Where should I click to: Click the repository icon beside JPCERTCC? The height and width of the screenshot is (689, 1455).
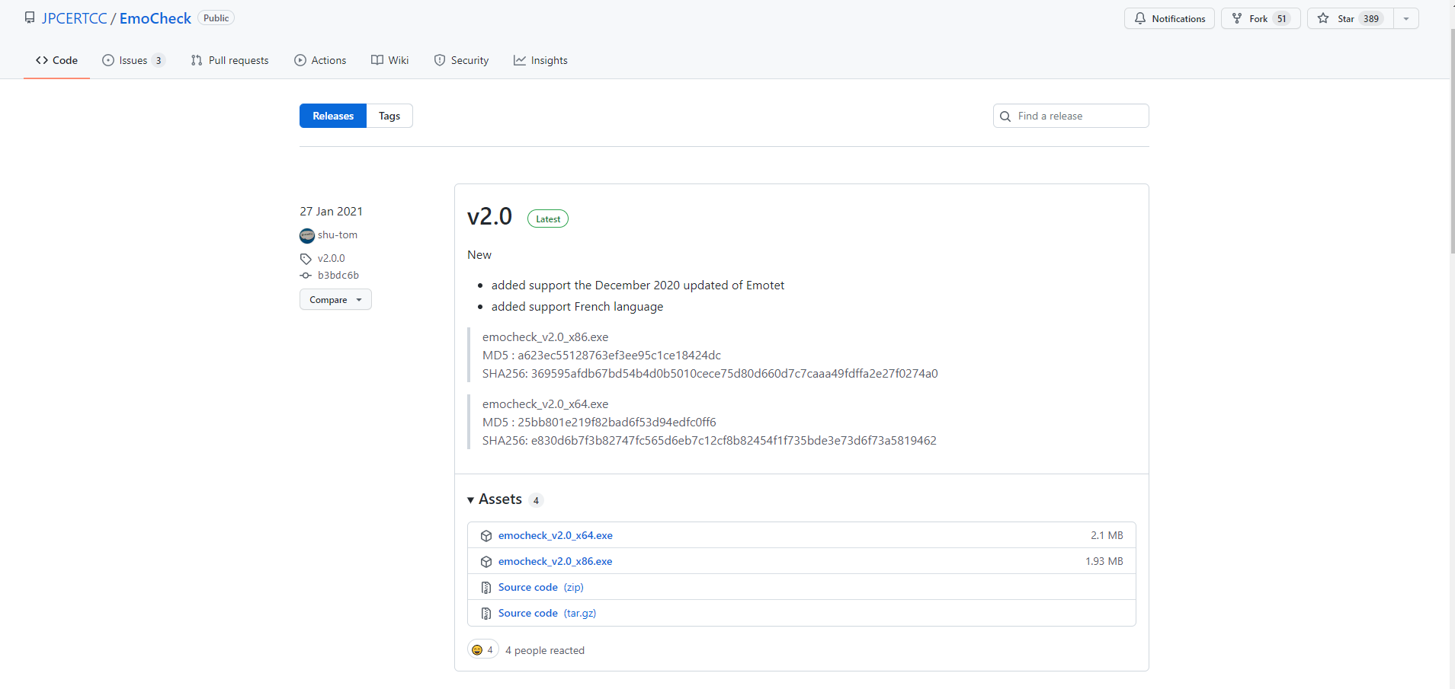[x=30, y=18]
